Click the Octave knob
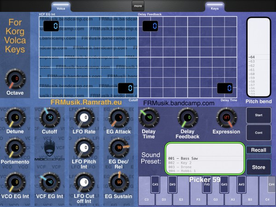Screen dimensions: 276x207 [15, 79]
